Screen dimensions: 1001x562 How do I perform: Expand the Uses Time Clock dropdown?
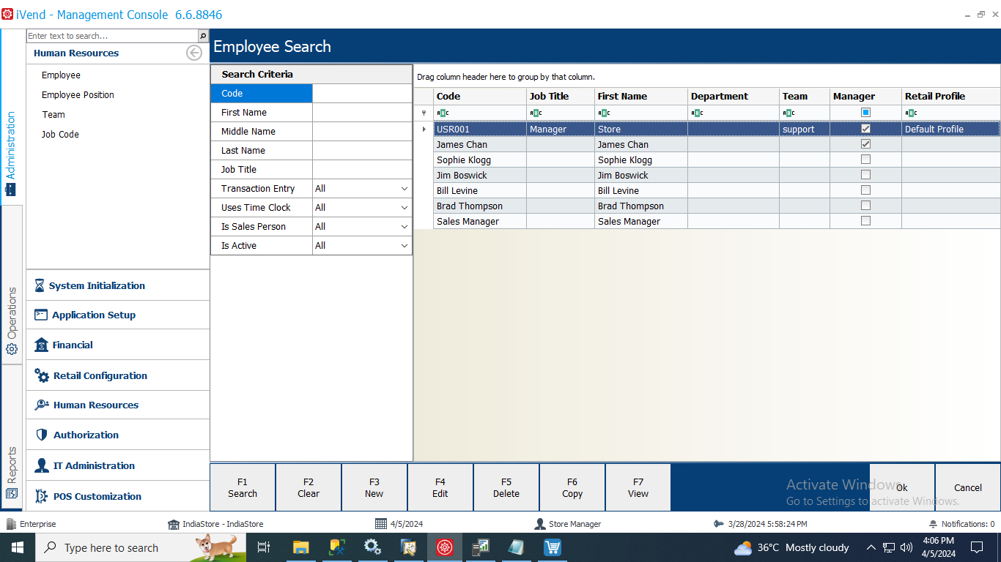tap(404, 208)
